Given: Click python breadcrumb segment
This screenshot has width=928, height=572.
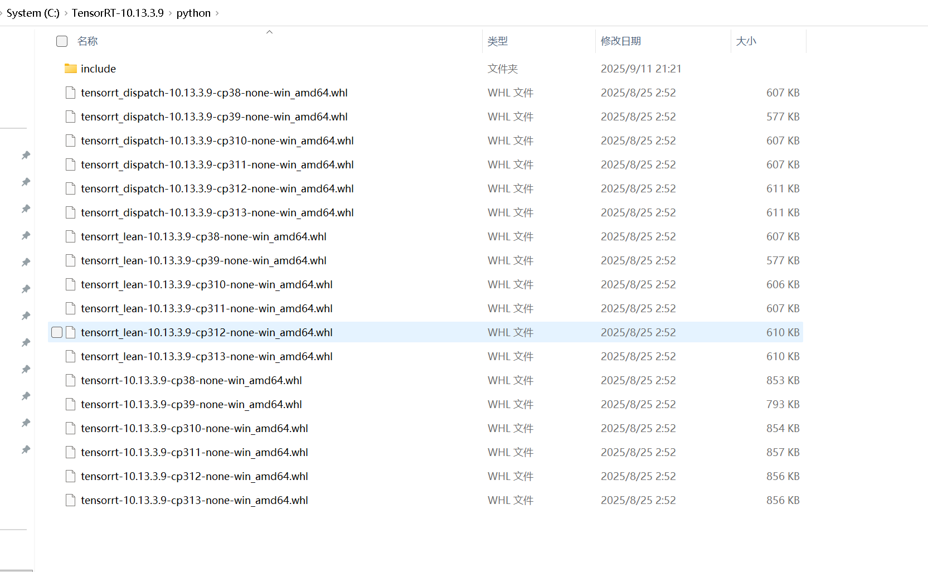Looking at the screenshot, I should pyautogui.click(x=193, y=13).
